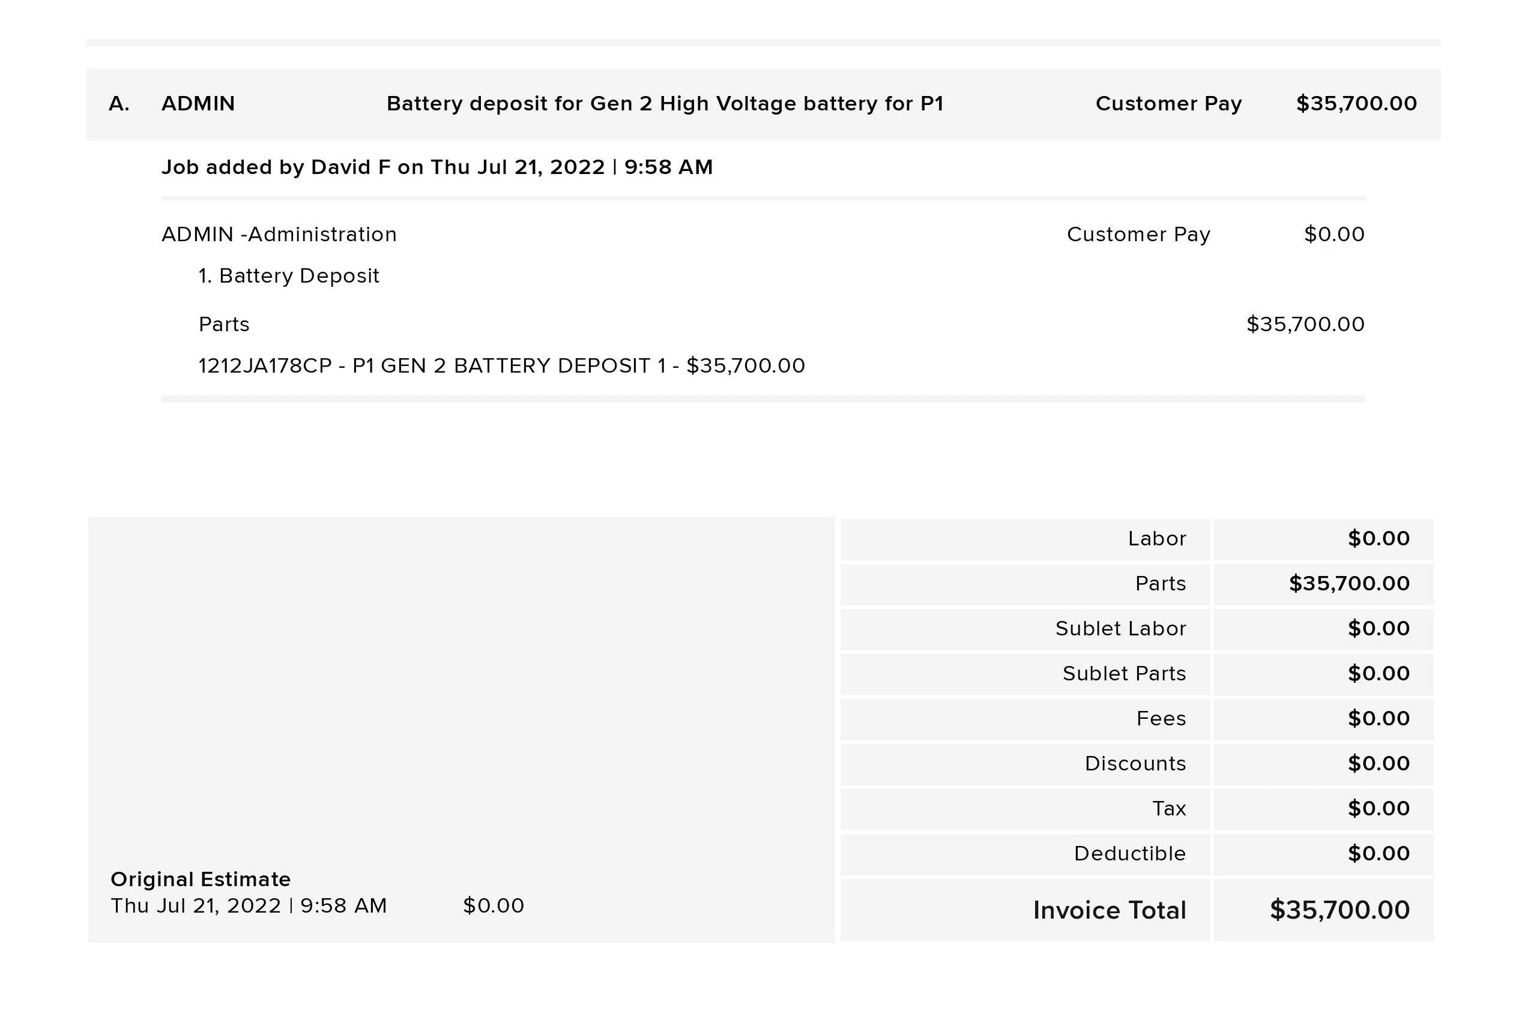Click the Parts summary amount
The width and height of the screenshot is (1531, 1020).
click(1350, 584)
